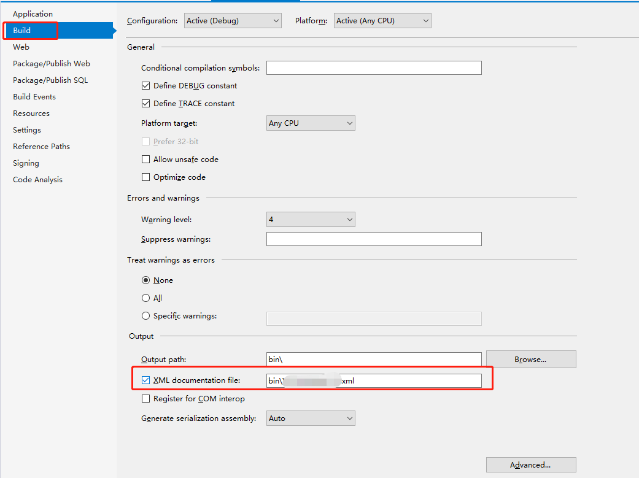Expand Generate serialization assembly dropdown

tap(311, 418)
